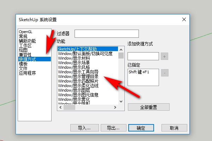This screenshot has width=212, height=141.
Task: Click function list scroll down arrow
Action: [x=121, y=102]
